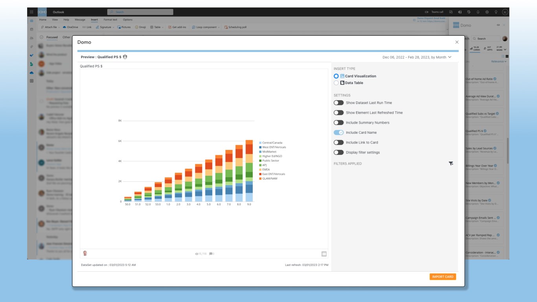
Task: Open Outlook View ribbon tab
Action: [55, 20]
